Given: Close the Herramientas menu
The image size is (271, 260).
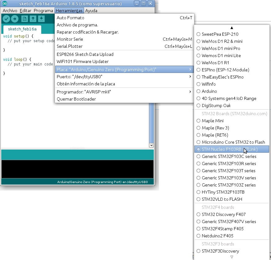Looking at the screenshot, I should [69, 11].
